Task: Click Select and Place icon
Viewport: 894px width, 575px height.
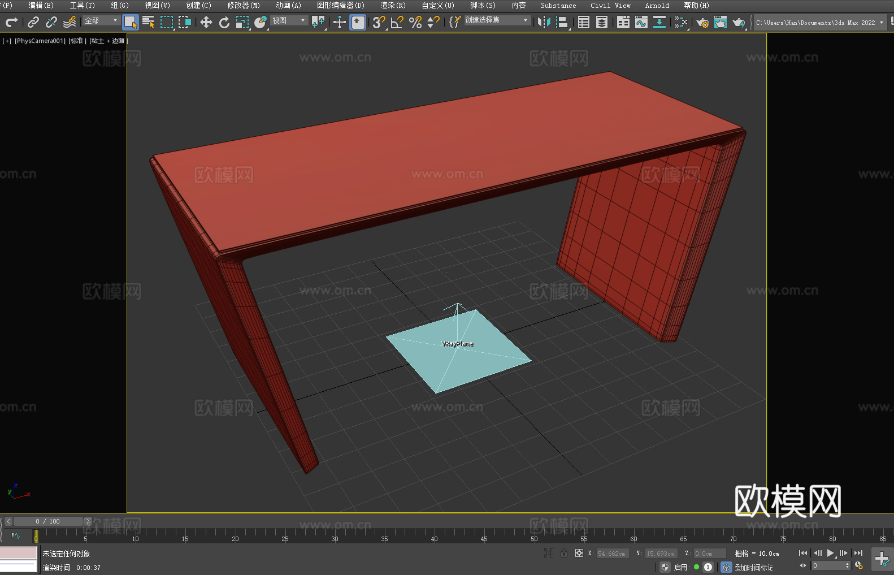Action: pos(261,22)
